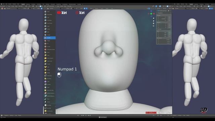Switch to the Geometry Nodes workspace tab
Image resolution: width=215 pixels, height=121 pixels.
(x=73, y=4)
